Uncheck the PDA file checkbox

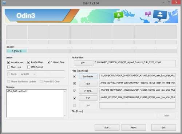pos(75,83)
